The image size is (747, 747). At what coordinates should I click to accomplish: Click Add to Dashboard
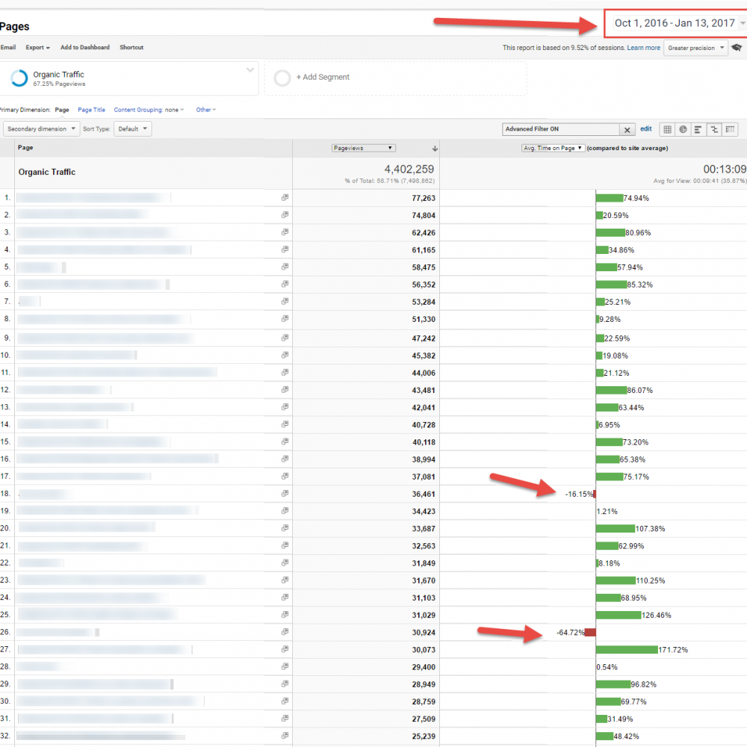(x=85, y=47)
